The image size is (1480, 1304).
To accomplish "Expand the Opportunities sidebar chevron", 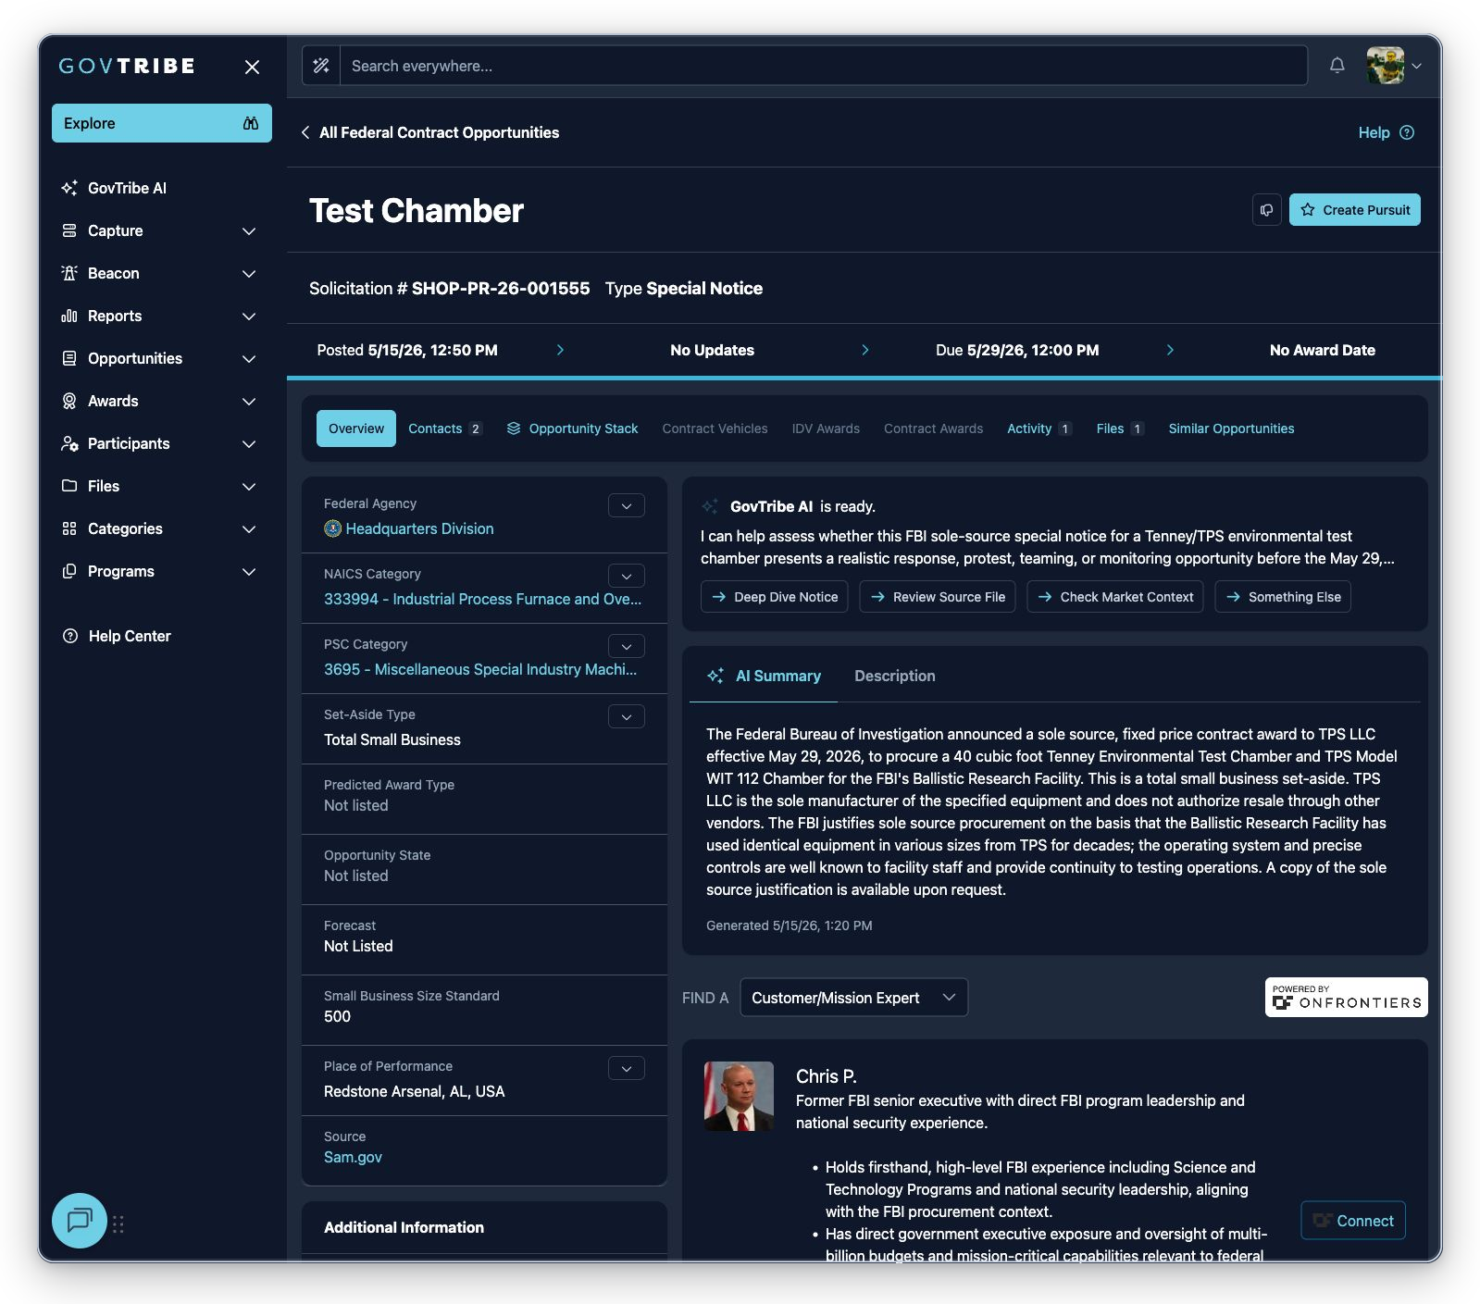I will pyautogui.click(x=249, y=358).
